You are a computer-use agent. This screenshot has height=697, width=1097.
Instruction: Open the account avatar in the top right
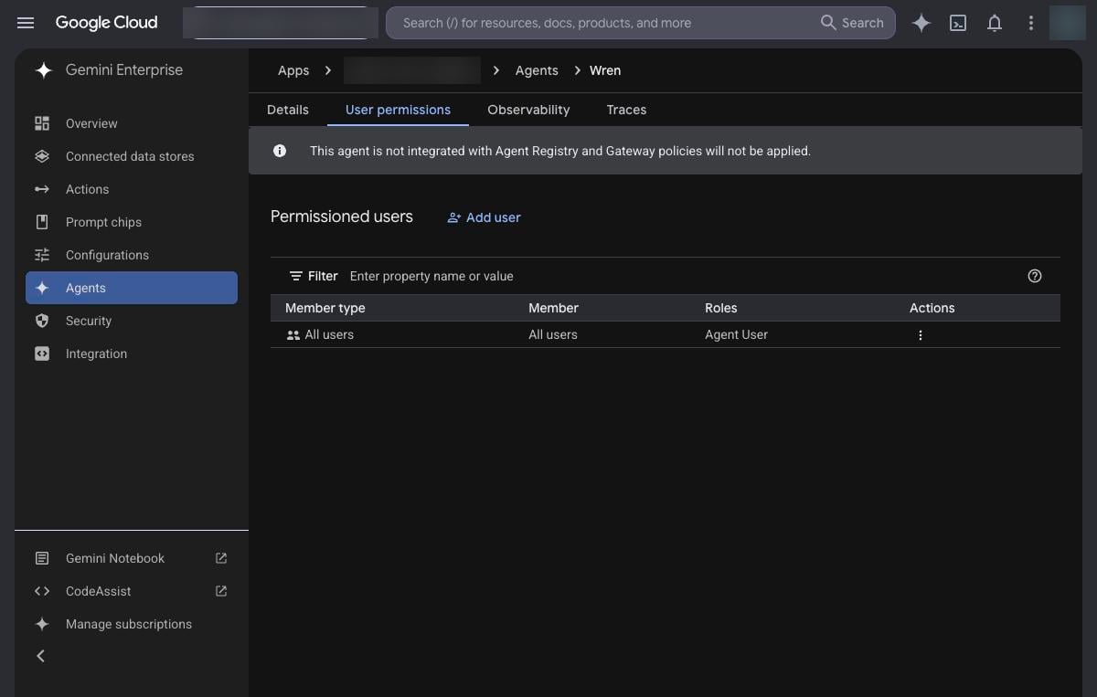(1068, 23)
